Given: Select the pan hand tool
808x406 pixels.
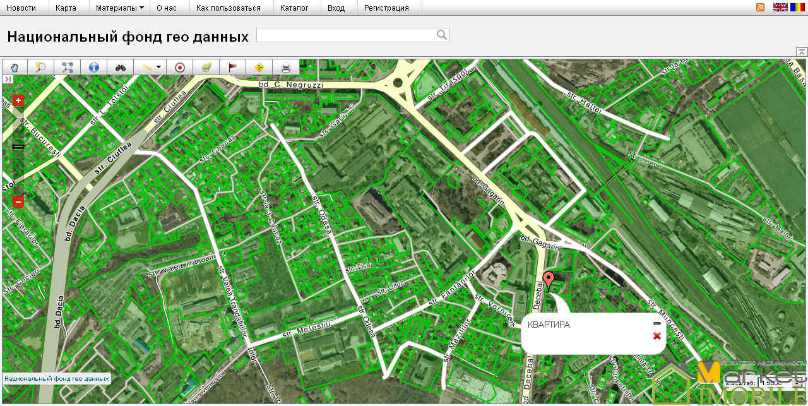Looking at the screenshot, I should (15, 68).
